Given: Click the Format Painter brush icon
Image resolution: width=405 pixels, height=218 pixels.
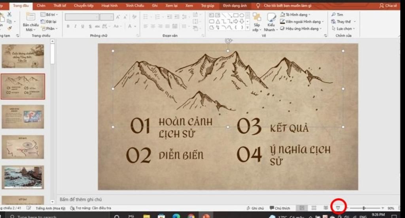Looking at the screenshot, I should pos(9,28).
